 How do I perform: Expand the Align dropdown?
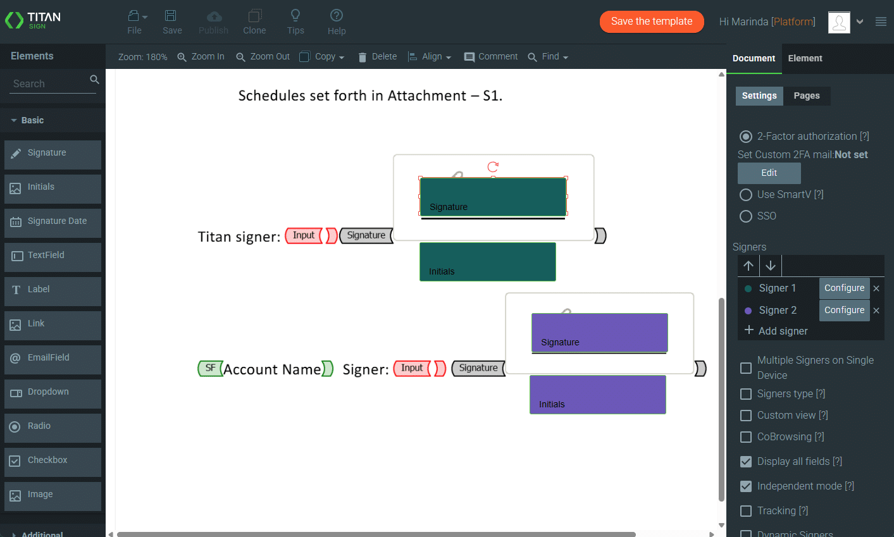(x=430, y=57)
